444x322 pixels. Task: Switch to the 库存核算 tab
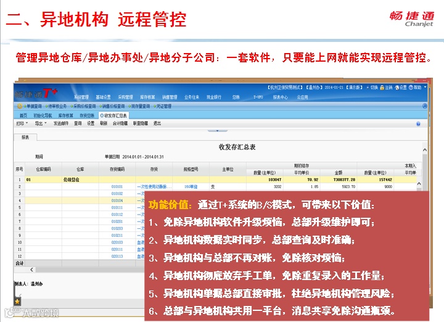(x=66, y=115)
